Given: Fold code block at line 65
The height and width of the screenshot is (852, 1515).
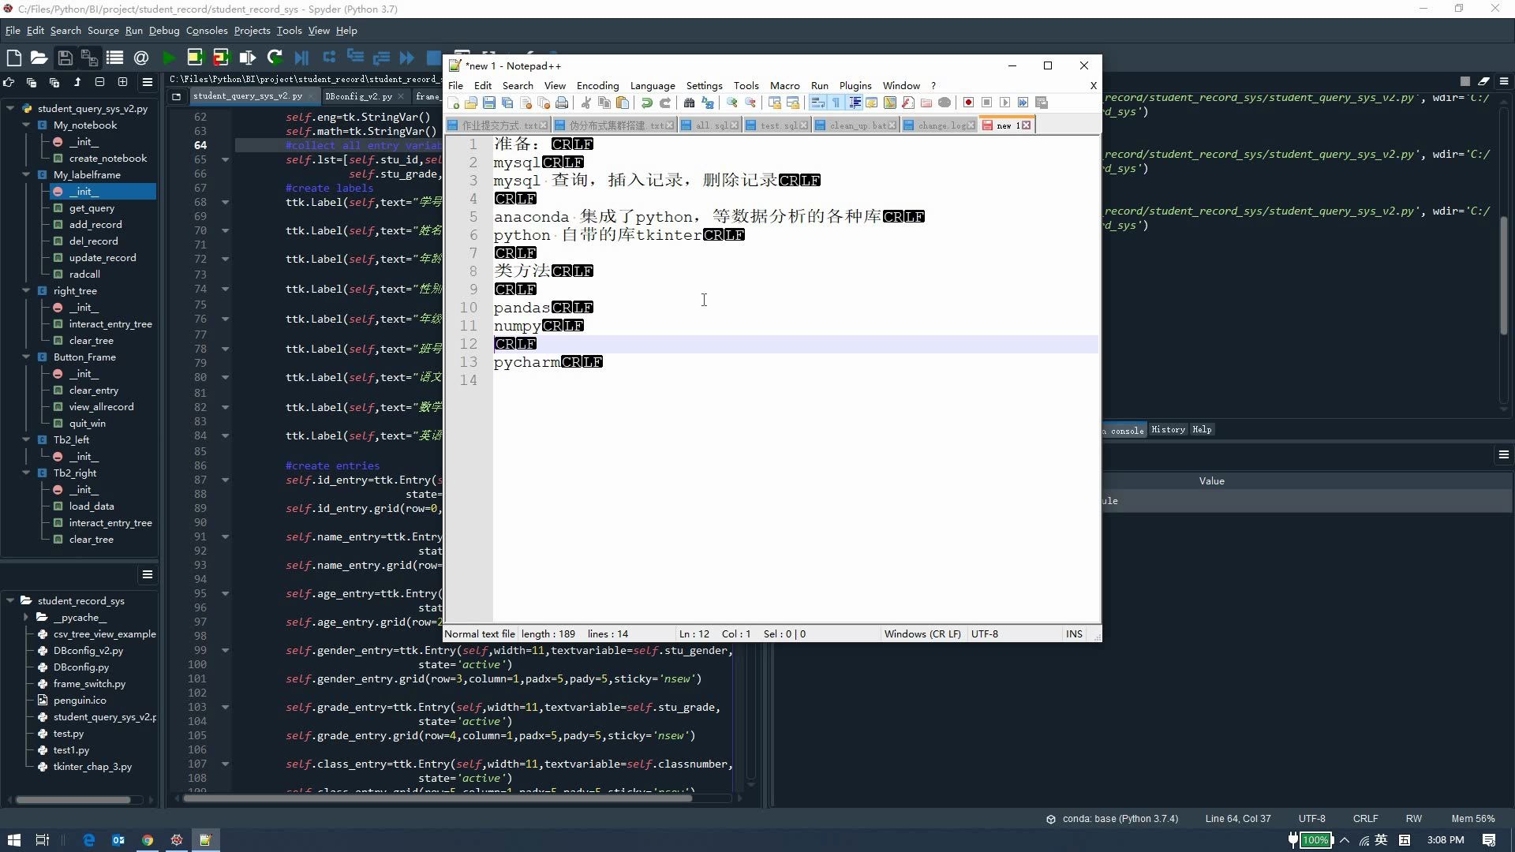Looking at the screenshot, I should (225, 160).
